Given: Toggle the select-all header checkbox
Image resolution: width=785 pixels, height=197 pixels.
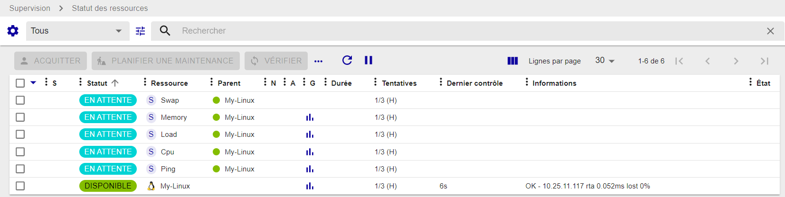Looking at the screenshot, I should tap(20, 83).
